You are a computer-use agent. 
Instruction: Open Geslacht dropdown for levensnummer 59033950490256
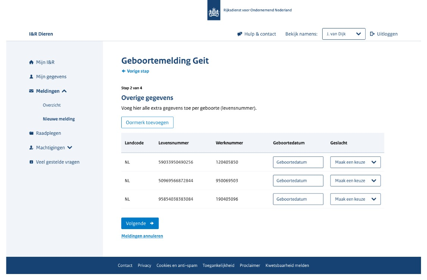356,162
